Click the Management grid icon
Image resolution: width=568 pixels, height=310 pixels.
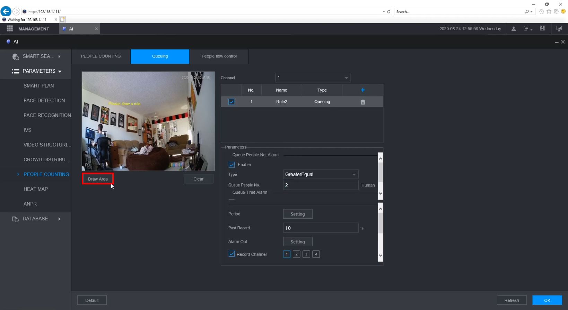tap(10, 29)
